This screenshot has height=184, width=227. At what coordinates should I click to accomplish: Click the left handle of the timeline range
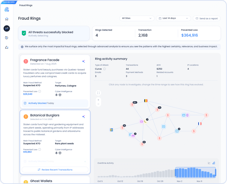click(x=175, y=173)
